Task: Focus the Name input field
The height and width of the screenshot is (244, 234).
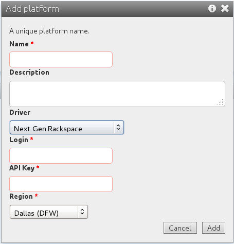Action: click(61, 59)
